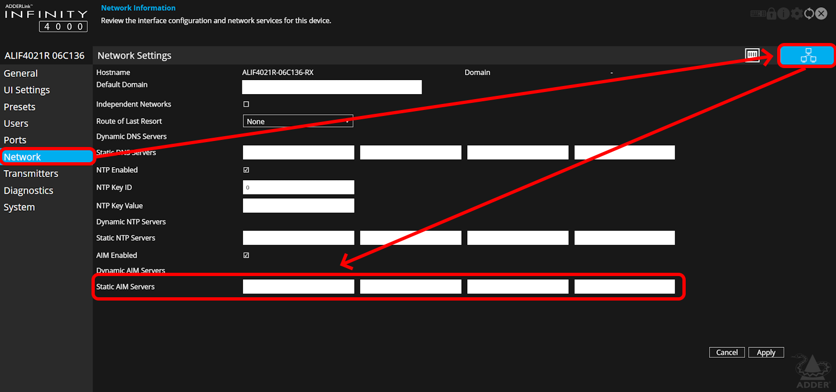The width and height of the screenshot is (836, 392).
Task: Click the refresh arrows icon
Action: pos(809,14)
